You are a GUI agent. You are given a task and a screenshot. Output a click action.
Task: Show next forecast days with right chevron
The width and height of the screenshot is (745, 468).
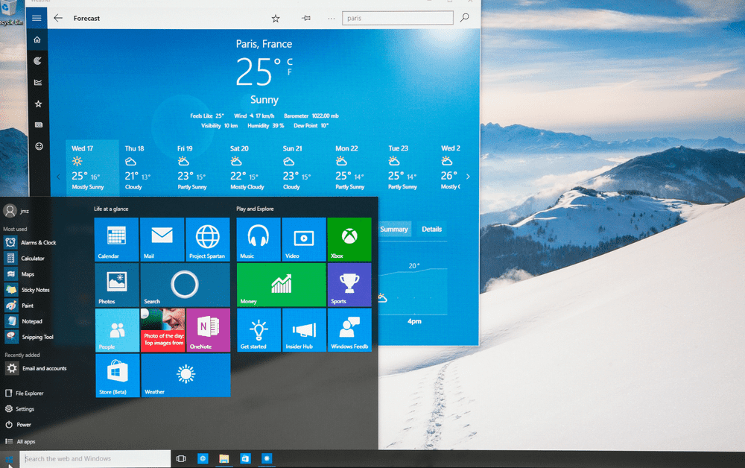coord(468,177)
